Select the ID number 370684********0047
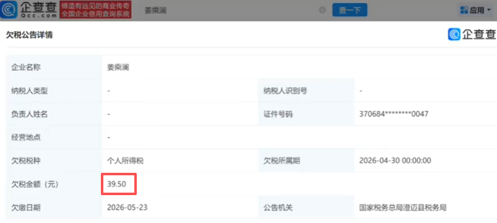The height and width of the screenshot is (223, 497). pos(394,114)
